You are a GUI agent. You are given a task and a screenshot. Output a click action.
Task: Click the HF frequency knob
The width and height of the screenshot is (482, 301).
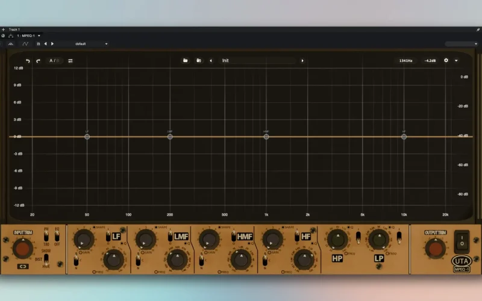coord(304,260)
